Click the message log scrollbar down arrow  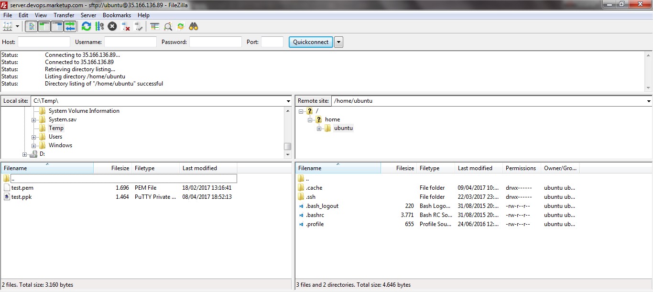648,88
